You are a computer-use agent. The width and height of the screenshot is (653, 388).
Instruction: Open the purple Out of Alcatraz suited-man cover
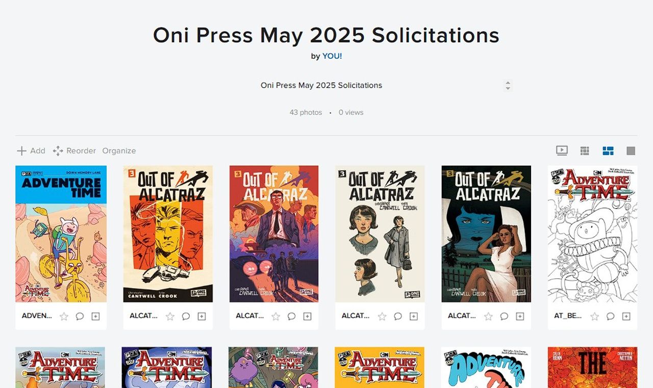(x=274, y=234)
